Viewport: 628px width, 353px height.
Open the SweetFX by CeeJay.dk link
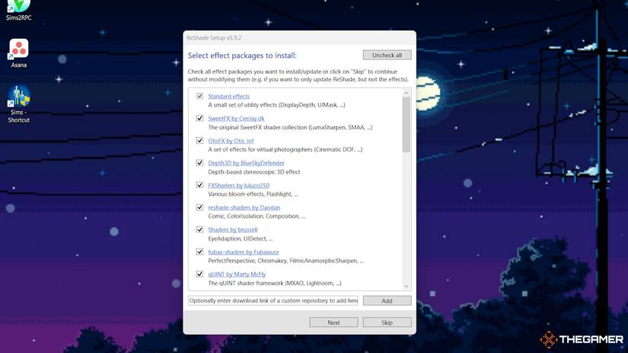[x=236, y=119]
